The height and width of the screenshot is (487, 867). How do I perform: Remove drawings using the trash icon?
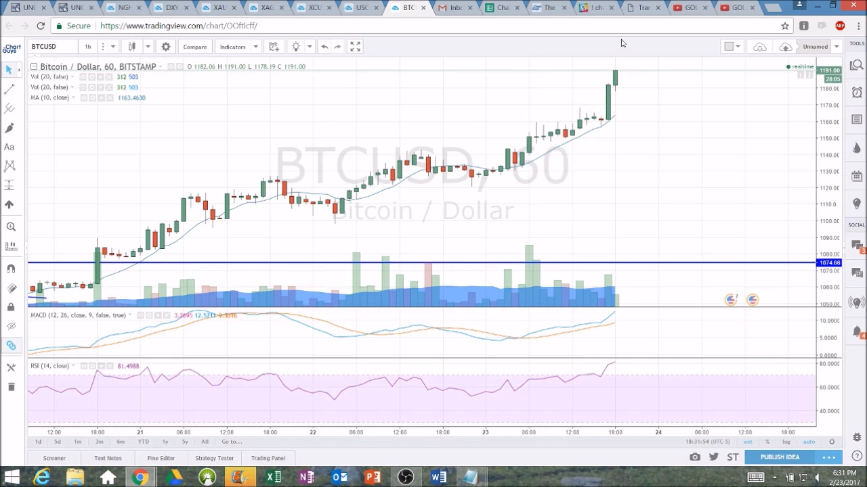(x=11, y=387)
